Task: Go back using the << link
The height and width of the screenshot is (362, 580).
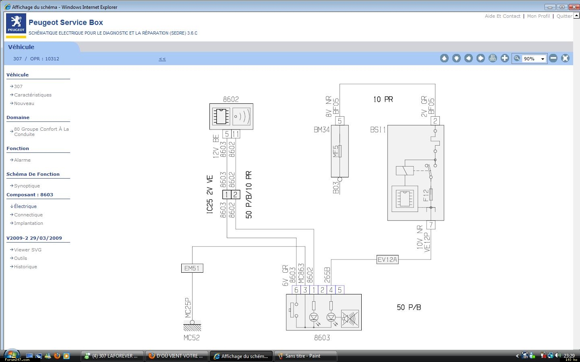Action: pyautogui.click(x=162, y=59)
